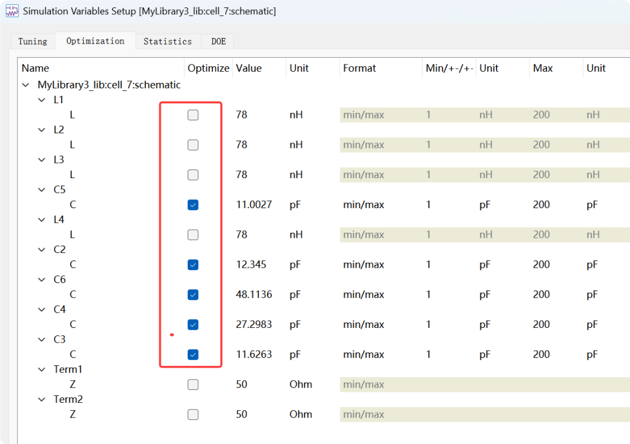The image size is (630, 444).
Task: Click the Max value 200 for C5
Action: pyautogui.click(x=541, y=204)
